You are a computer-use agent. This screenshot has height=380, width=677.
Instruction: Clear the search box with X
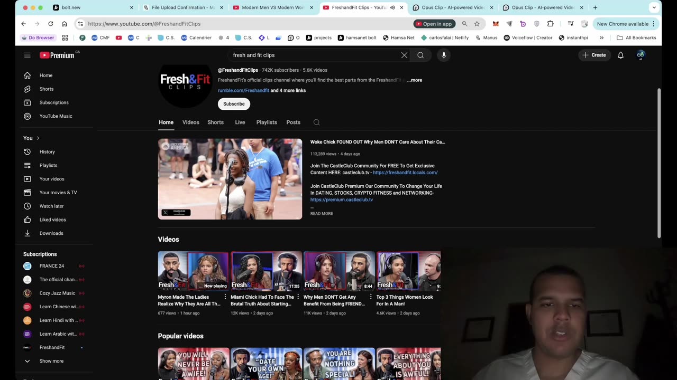404,55
